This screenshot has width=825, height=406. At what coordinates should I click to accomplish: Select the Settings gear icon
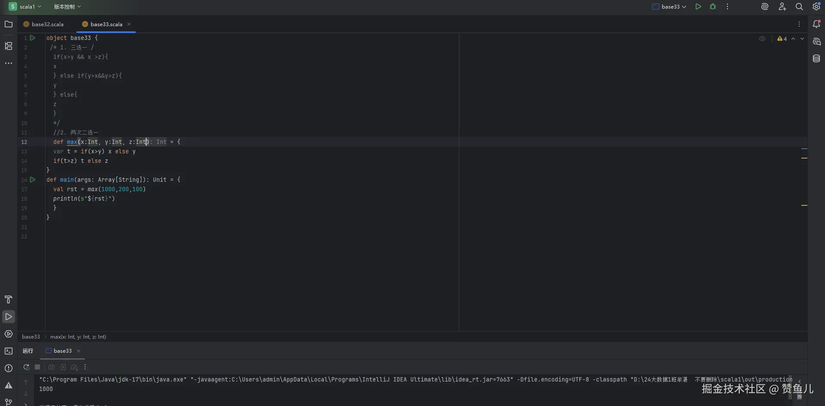coord(816,6)
